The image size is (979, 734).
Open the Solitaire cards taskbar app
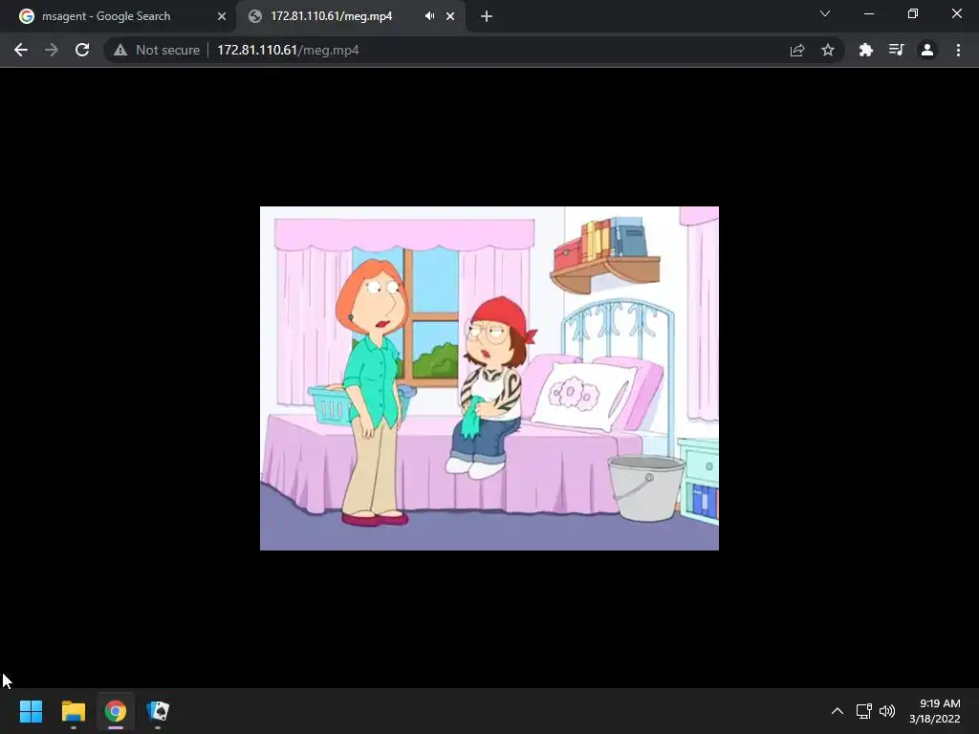pyautogui.click(x=158, y=711)
